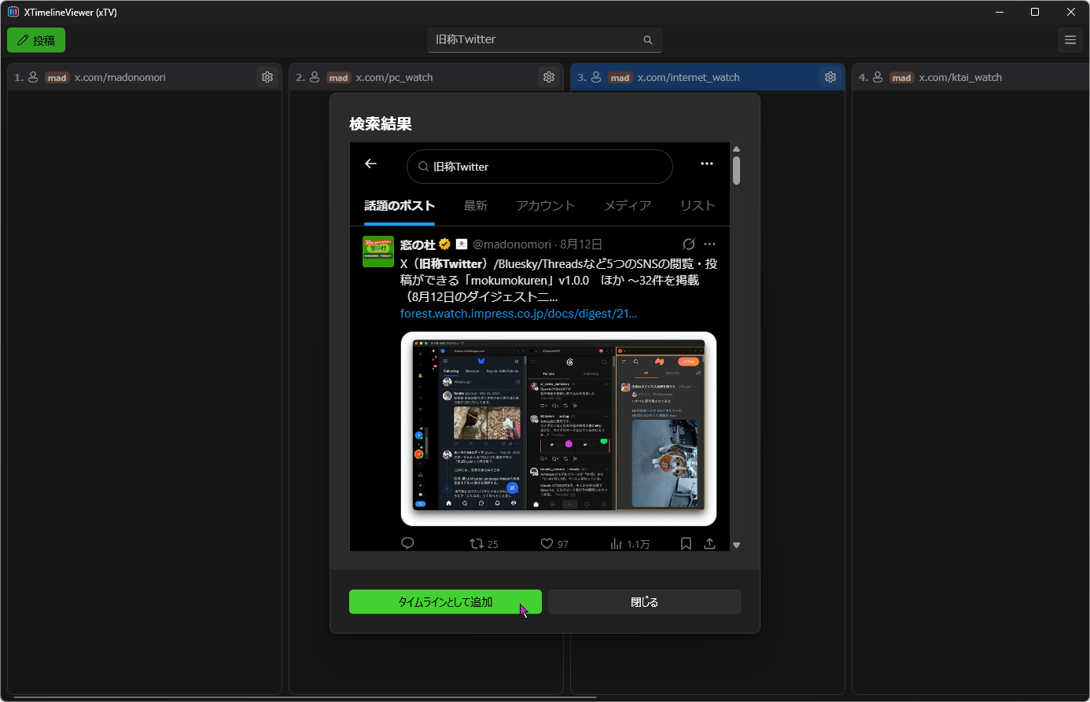Viewport: 1090px width, 702px height.
Task: Open the more options dots beside the results search box
Action: 707,164
